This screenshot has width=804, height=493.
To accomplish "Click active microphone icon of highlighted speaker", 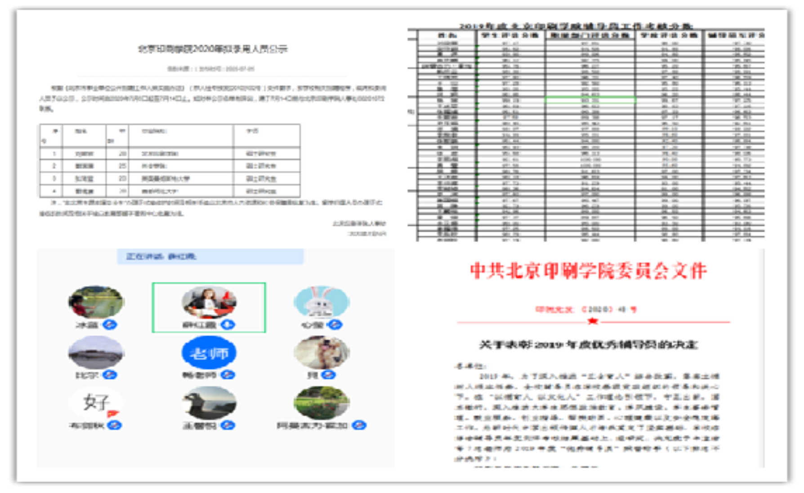I will (228, 324).
